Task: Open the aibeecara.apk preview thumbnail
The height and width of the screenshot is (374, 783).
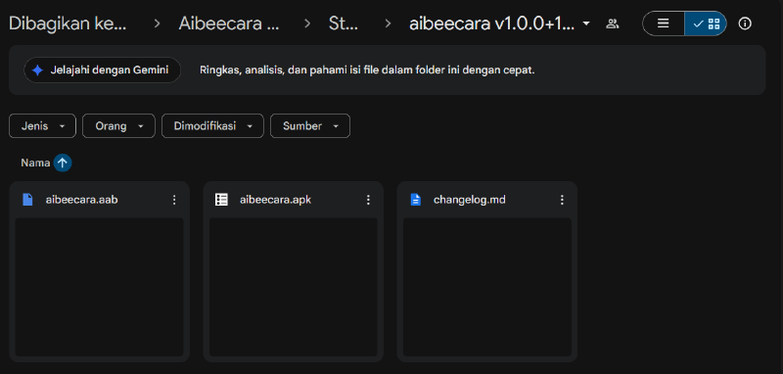Action: [x=293, y=287]
